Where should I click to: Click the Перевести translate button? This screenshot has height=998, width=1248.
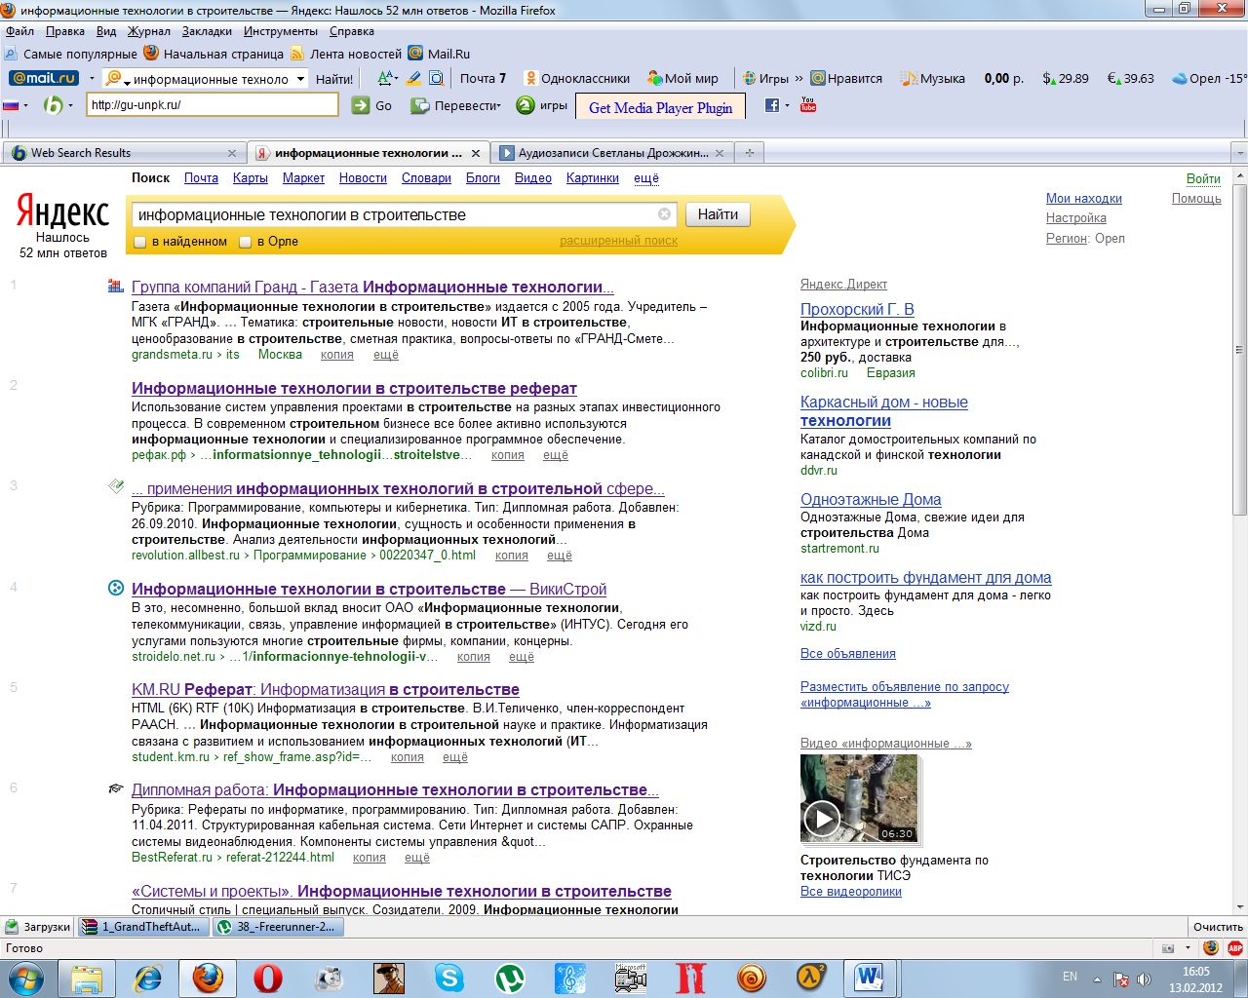click(455, 105)
